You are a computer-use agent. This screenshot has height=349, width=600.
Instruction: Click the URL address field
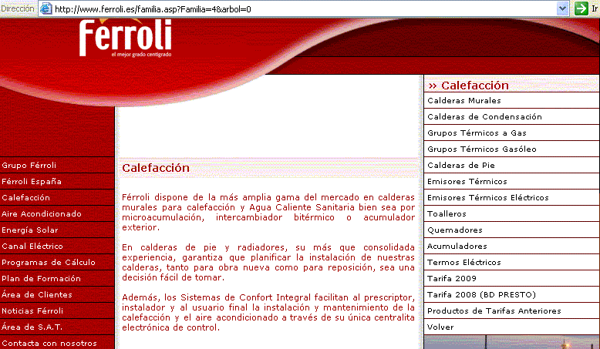tap(304, 8)
